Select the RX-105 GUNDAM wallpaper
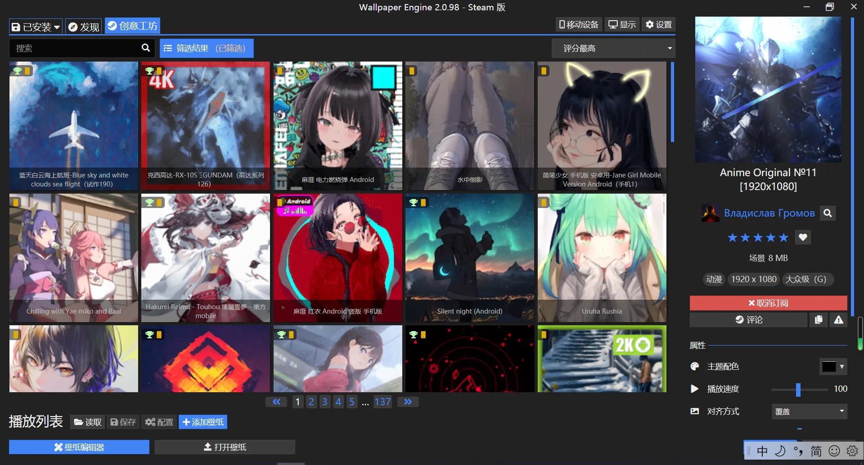Screen dimensions: 864x465 206,126
